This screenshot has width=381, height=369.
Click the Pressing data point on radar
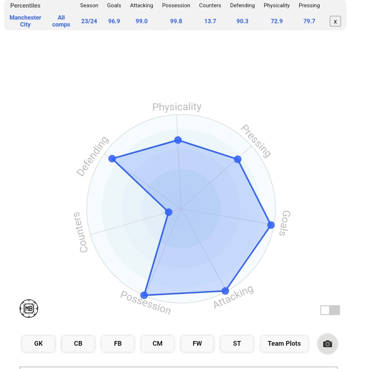[237, 159]
